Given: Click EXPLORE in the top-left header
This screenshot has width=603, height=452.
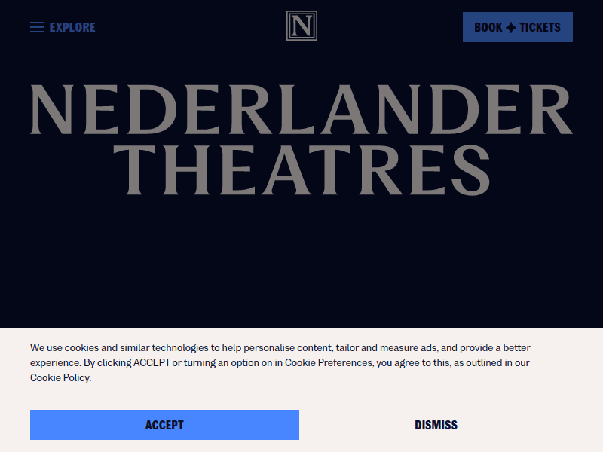Looking at the screenshot, I should [72, 27].
